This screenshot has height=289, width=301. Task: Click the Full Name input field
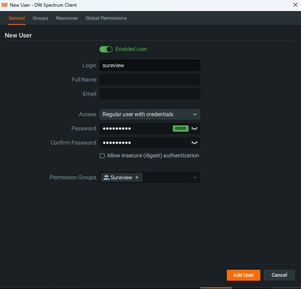pos(150,80)
